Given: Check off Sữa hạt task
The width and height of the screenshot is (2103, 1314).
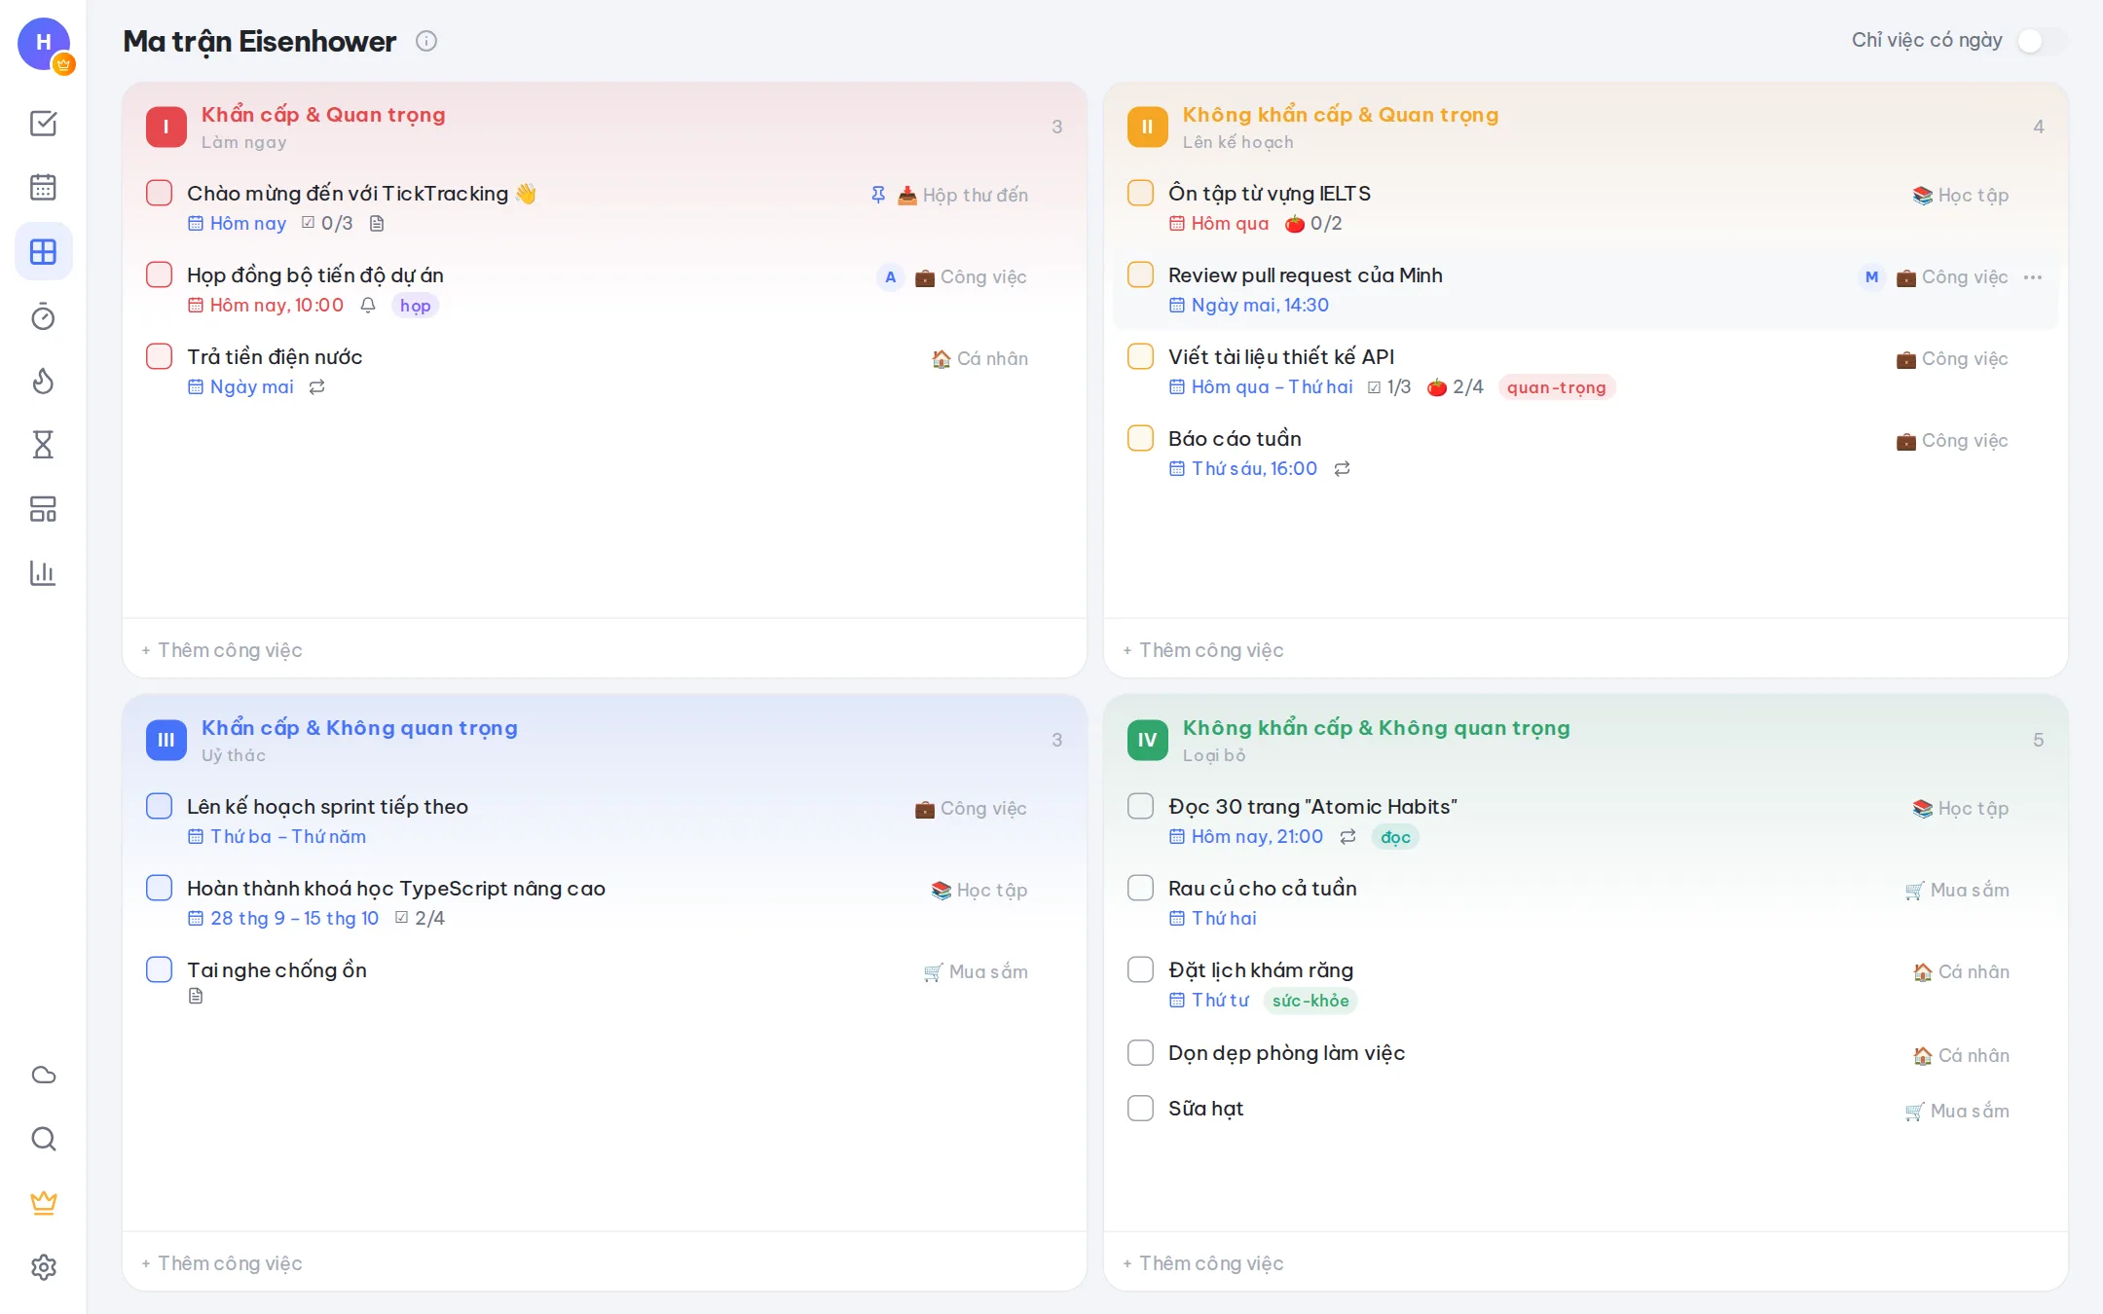Looking at the screenshot, I should pyautogui.click(x=1141, y=1108).
